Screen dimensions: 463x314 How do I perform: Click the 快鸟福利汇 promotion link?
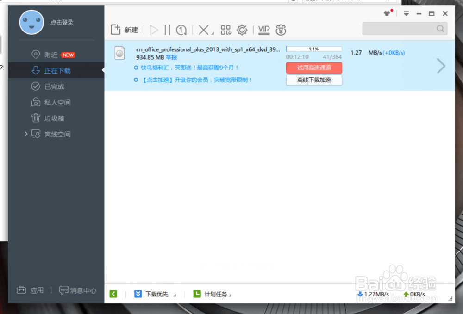(189, 68)
